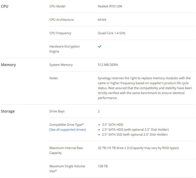Click the CPU section heading
The image size is (196, 178).
(x=5, y=6)
